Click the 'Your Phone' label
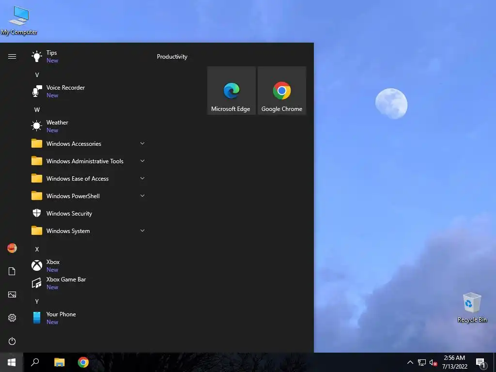 tap(61, 314)
